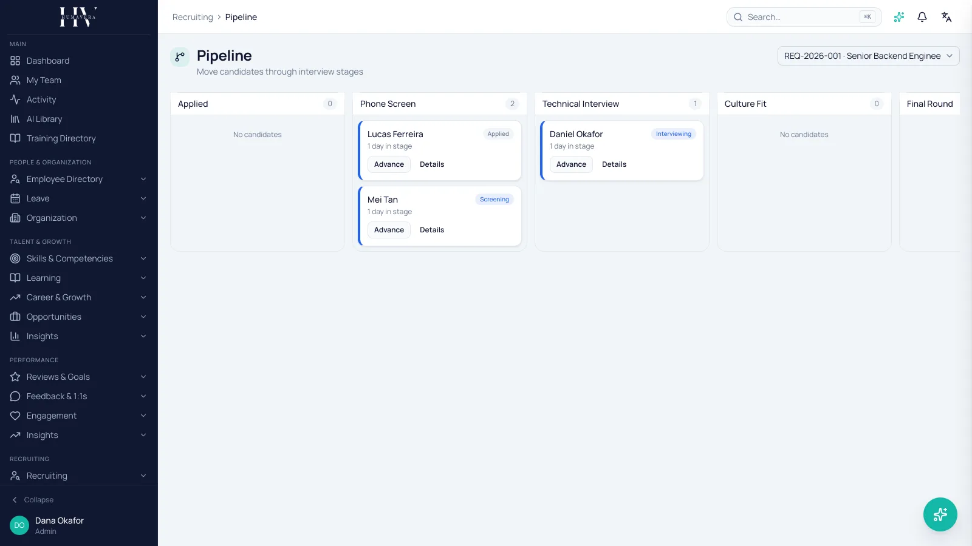972x546 pixels.
Task: Open the AI Library books icon
Action: [15, 119]
